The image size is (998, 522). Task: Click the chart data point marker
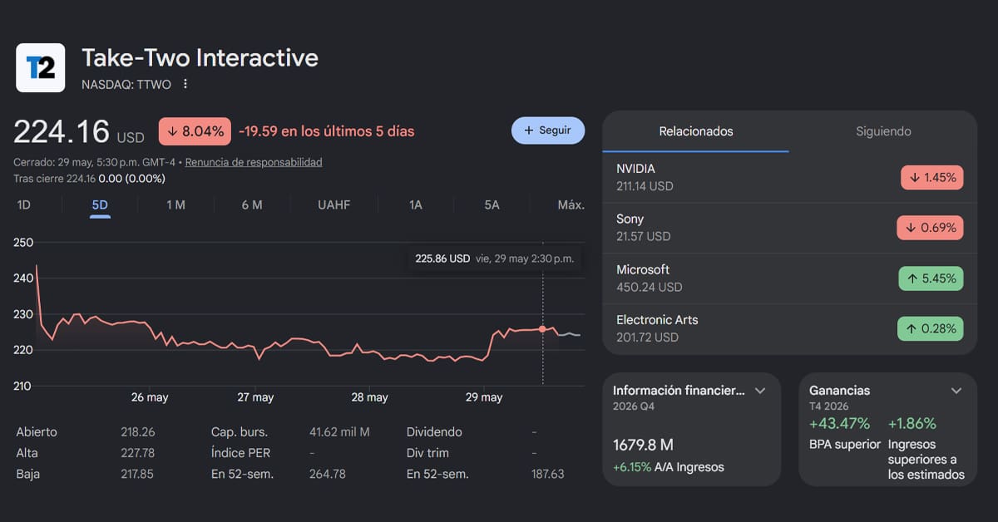(x=542, y=329)
